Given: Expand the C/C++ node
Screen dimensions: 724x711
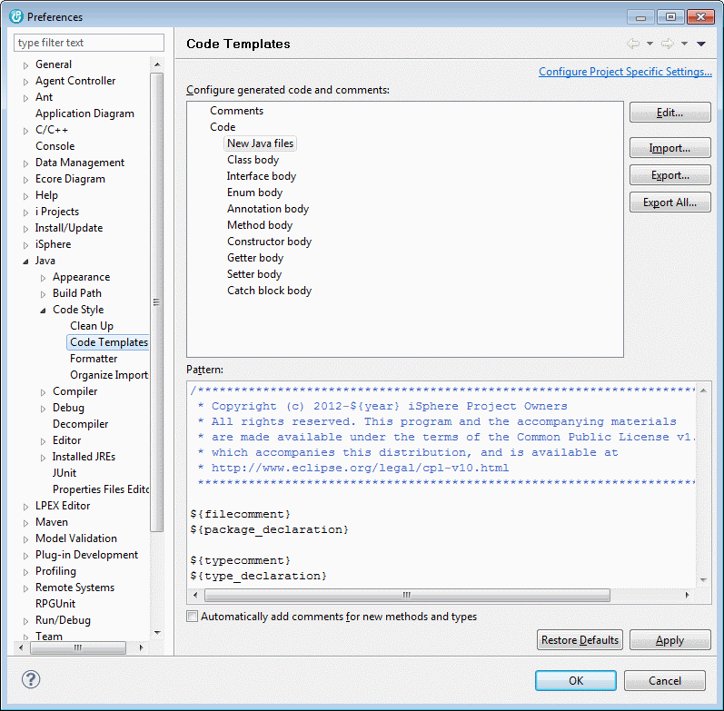Looking at the screenshot, I should click(x=25, y=131).
